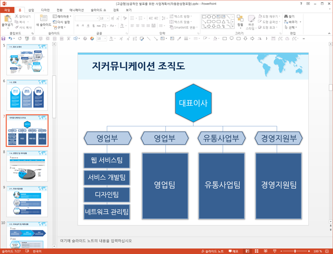Toggle text shadow (S) formatting

(94, 26)
